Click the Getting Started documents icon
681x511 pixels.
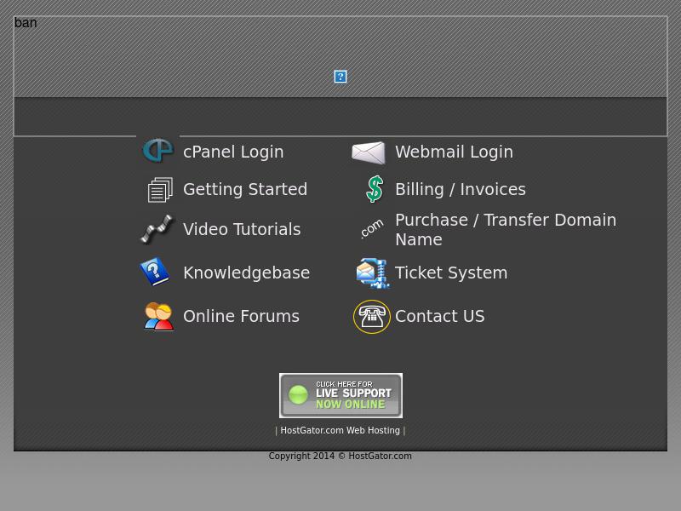160,190
